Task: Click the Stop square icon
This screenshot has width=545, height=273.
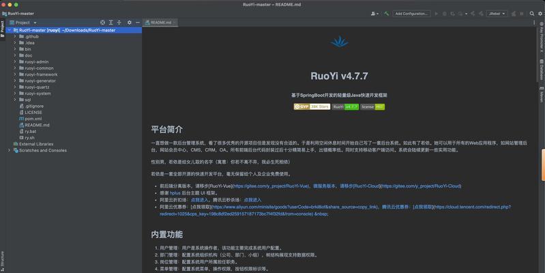Action: point(522,14)
